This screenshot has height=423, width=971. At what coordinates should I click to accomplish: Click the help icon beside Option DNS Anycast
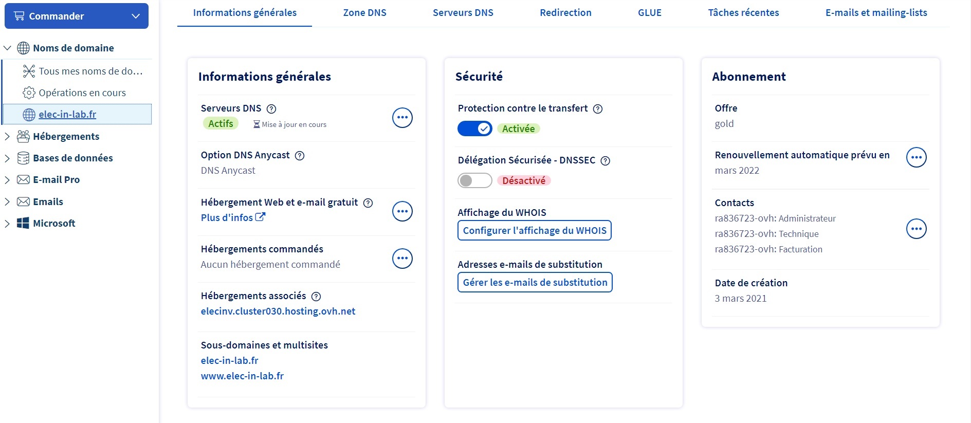(300, 156)
